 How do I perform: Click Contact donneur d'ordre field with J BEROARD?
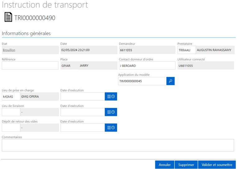147,65
